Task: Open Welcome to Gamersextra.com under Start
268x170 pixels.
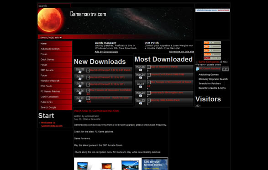Action: pos(52,124)
